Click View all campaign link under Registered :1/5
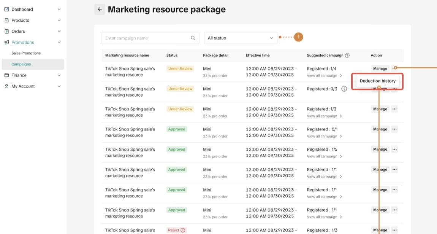Image resolution: width=437 pixels, height=234 pixels. 324,156
